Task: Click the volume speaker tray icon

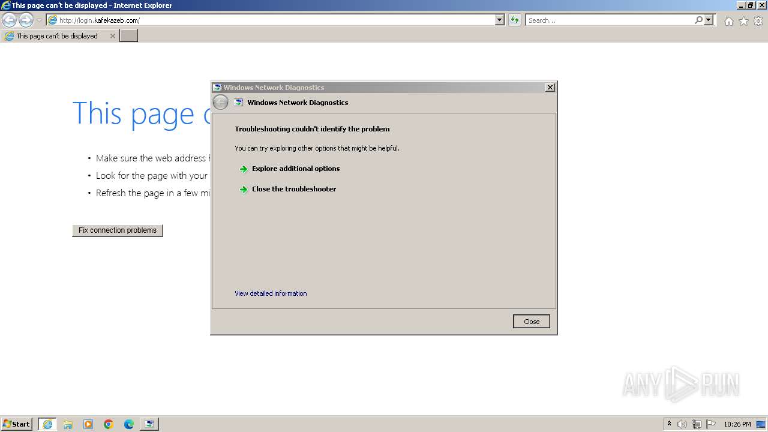Action: coord(682,424)
